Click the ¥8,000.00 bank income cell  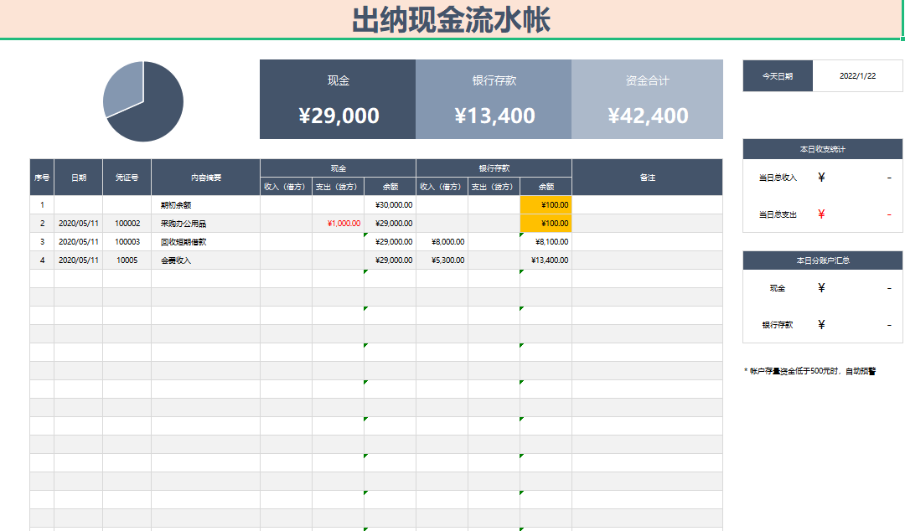pos(442,242)
